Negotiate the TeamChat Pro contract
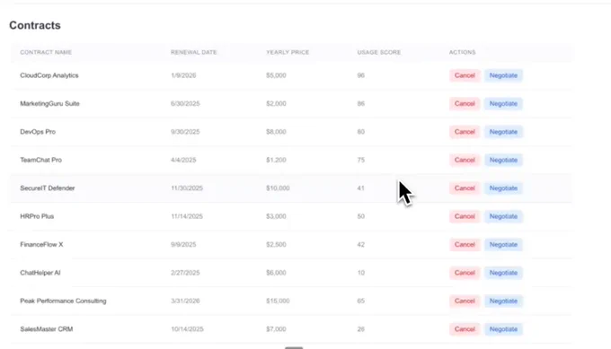This screenshot has width=611, height=349. tap(503, 160)
